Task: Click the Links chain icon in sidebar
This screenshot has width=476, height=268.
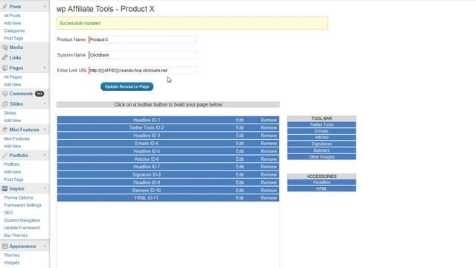Action: (5, 57)
